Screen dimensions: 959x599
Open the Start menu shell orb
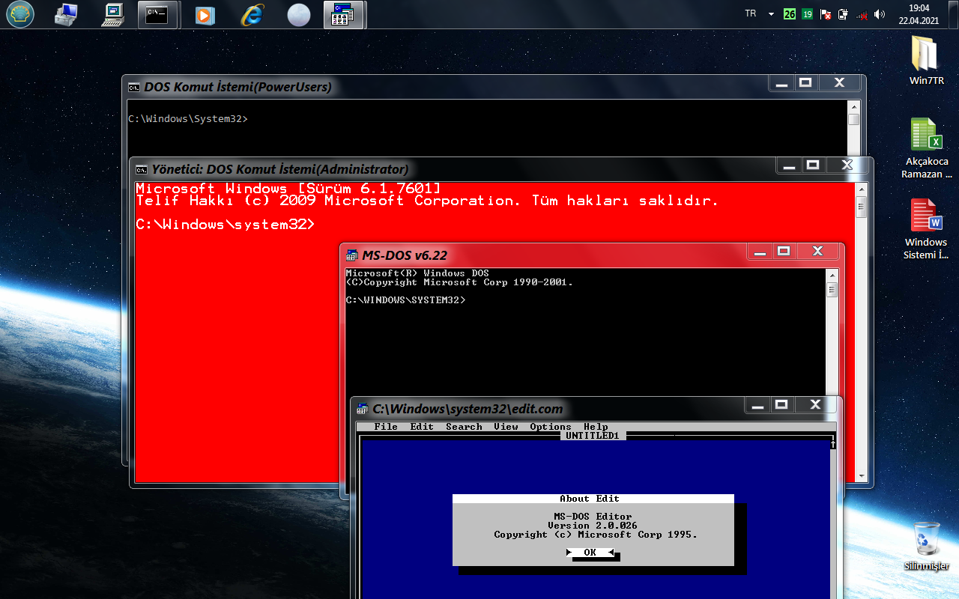(20, 14)
